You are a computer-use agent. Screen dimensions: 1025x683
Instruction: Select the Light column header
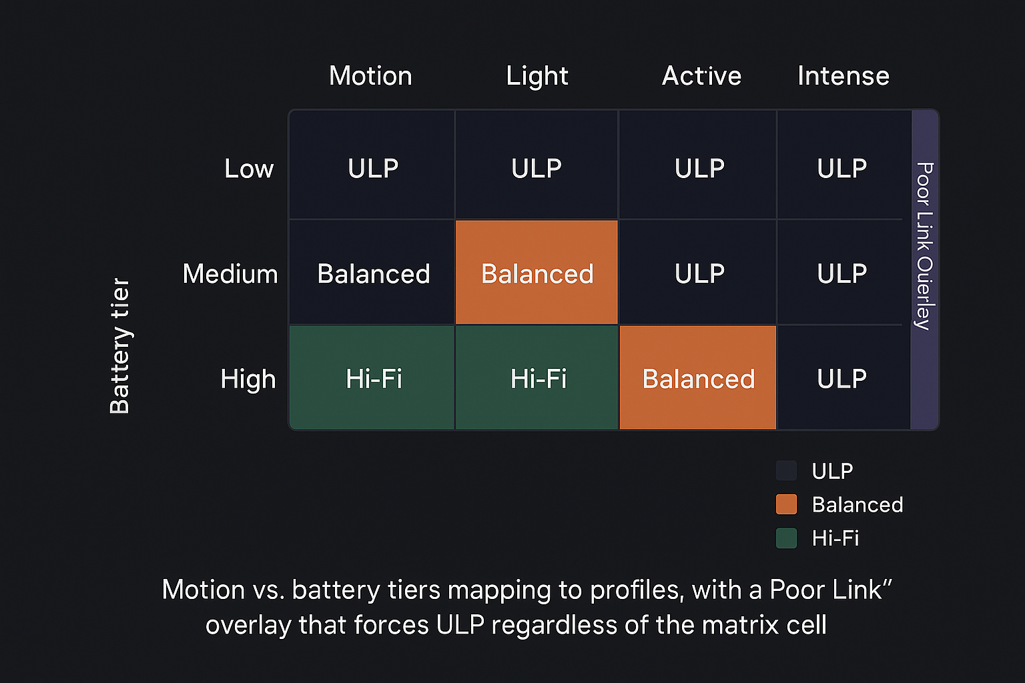pos(537,76)
